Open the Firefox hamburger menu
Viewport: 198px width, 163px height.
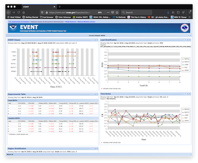[190, 12]
